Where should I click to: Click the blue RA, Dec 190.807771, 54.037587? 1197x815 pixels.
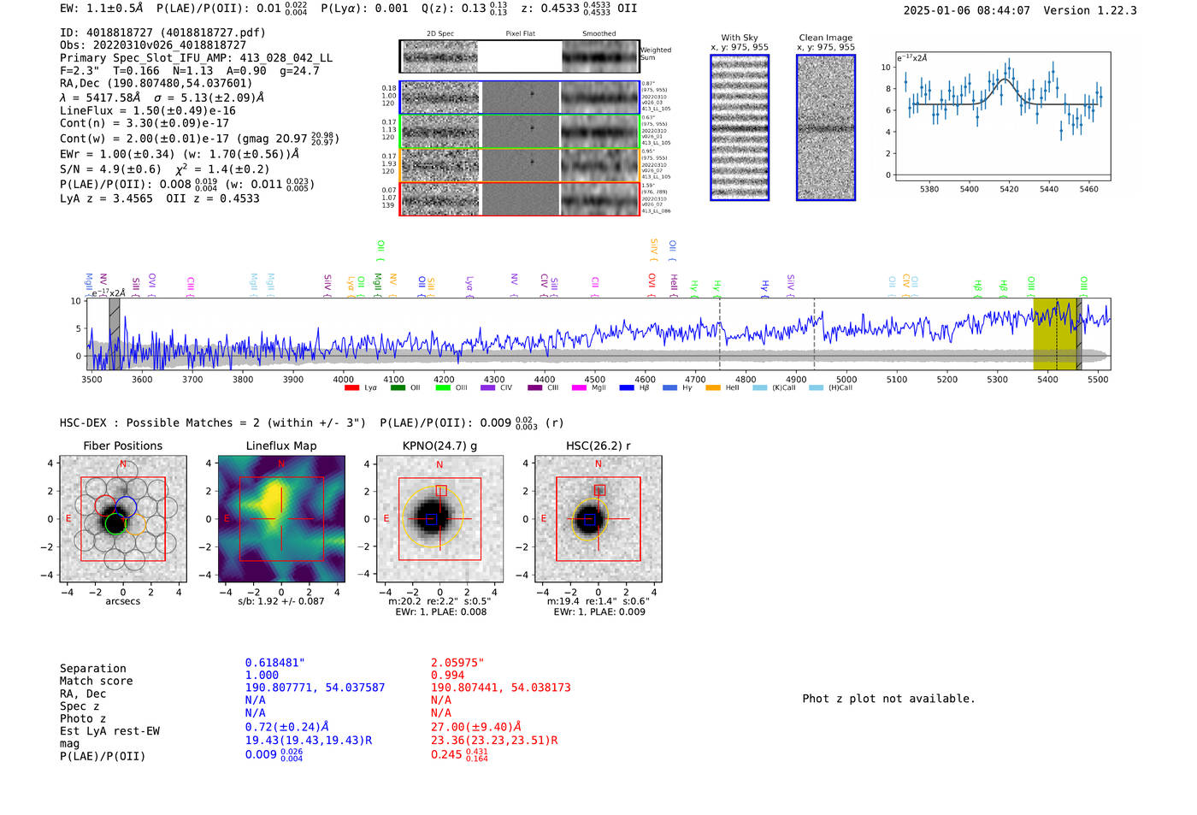click(315, 688)
